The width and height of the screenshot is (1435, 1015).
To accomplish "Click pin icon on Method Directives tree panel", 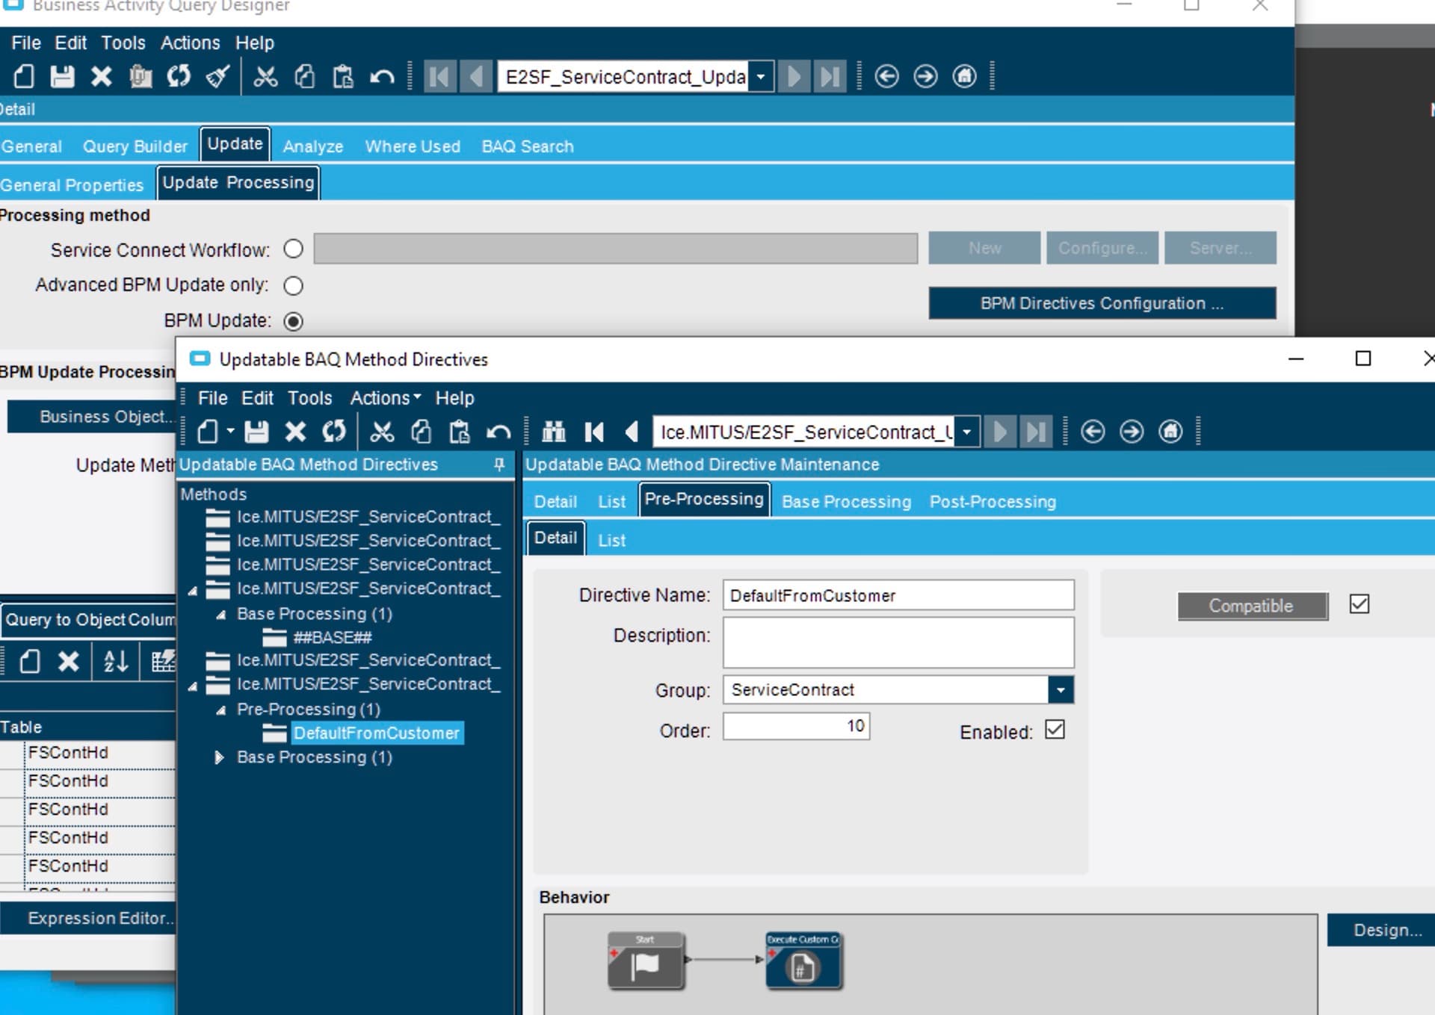I will pos(499,465).
